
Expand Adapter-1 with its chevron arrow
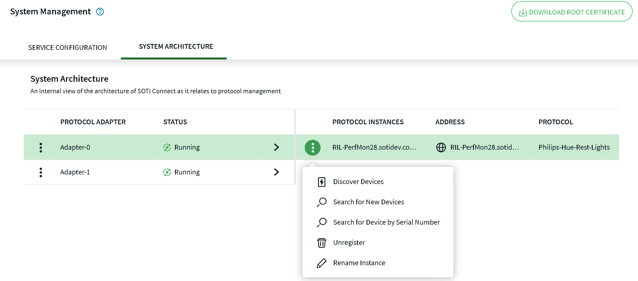pos(277,172)
